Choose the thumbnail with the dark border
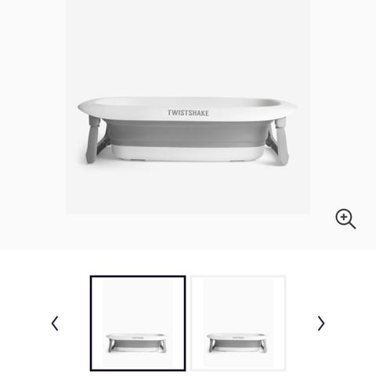This screenshot has width=376, height=376. 138,324
